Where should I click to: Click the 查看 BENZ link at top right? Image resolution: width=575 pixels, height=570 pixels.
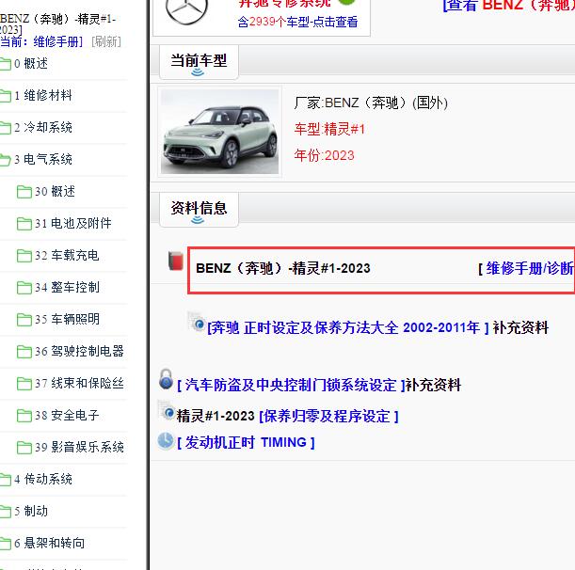click(x=509, y=5)
